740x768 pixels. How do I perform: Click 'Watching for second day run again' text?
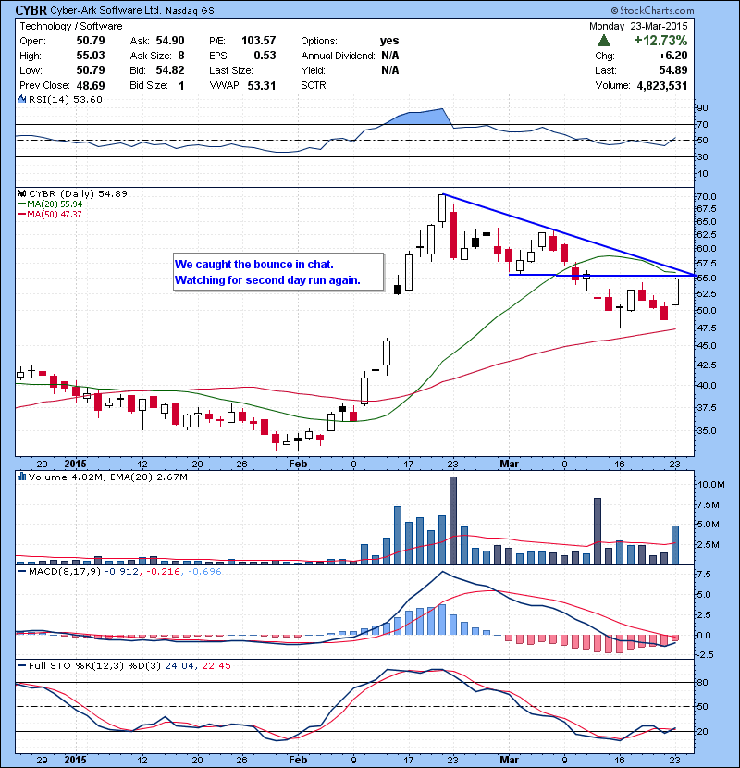click(267, 280)
